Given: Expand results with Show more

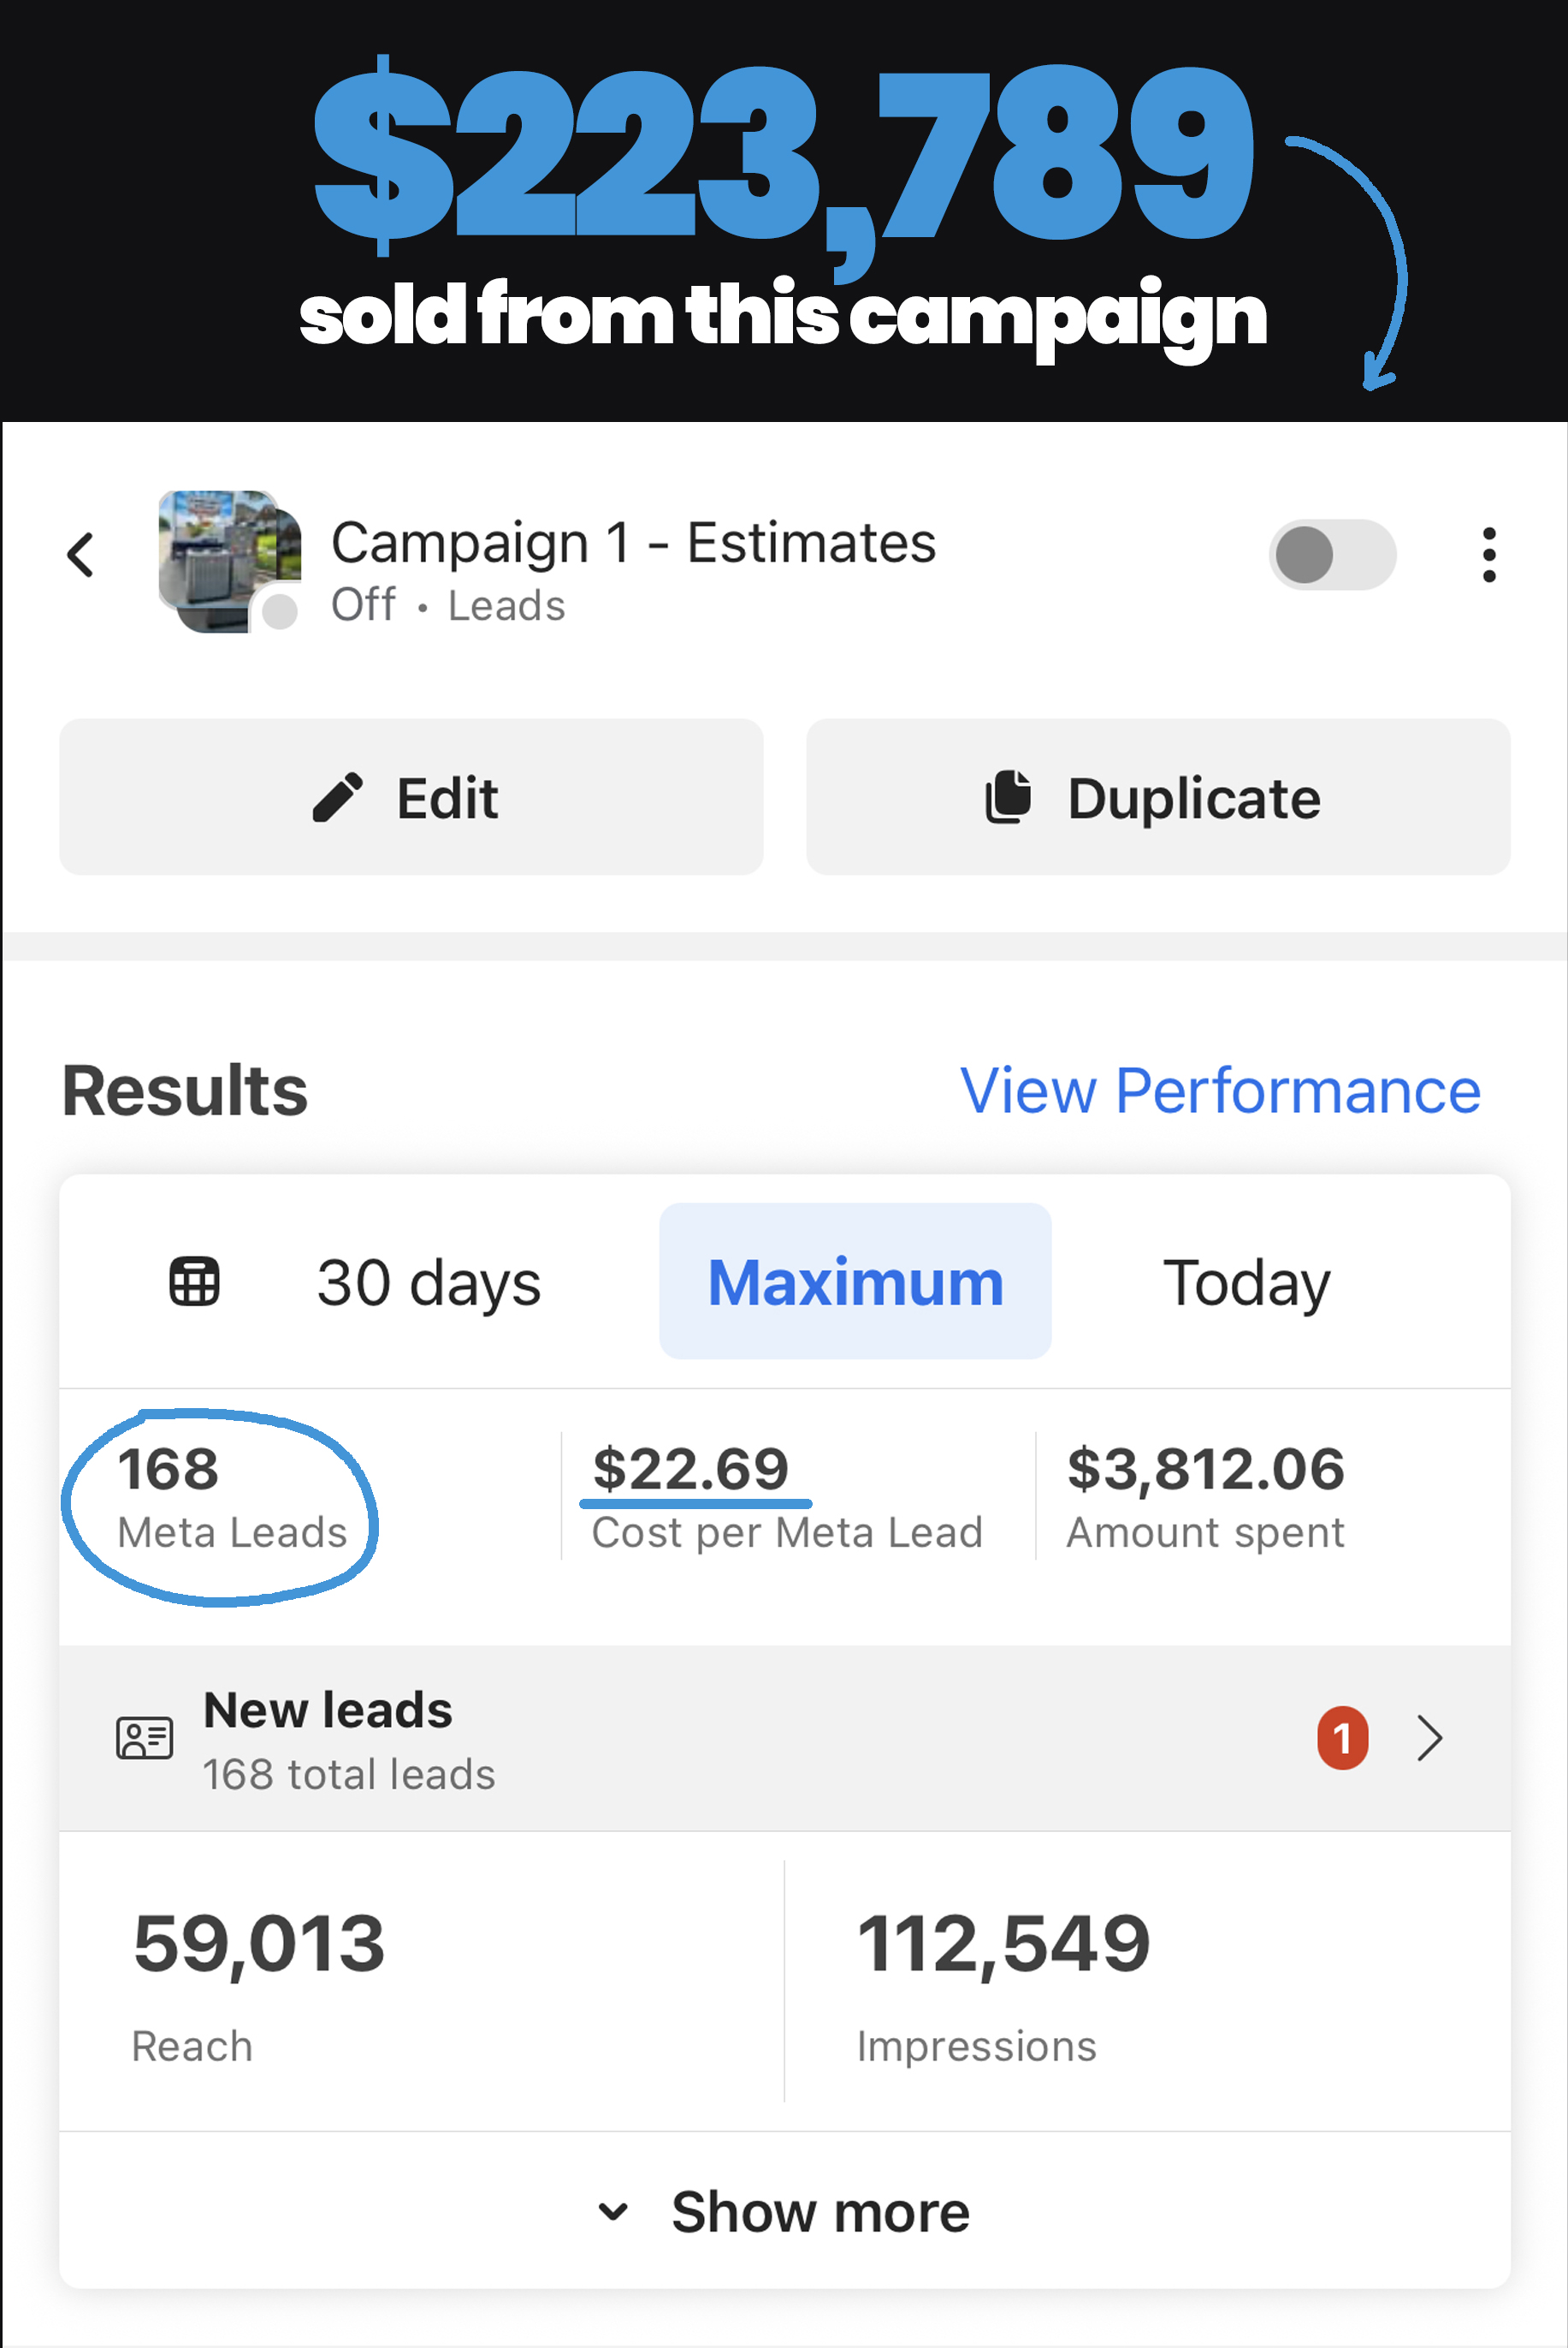Looking at the screenshot, I should coord(820,2211).
